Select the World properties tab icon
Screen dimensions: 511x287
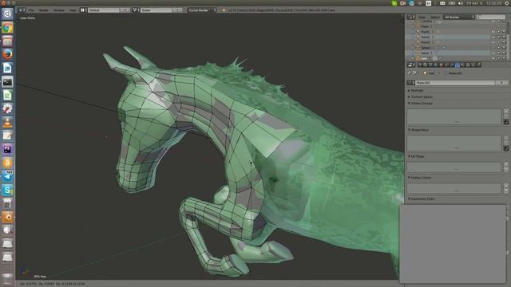[x=436, y=65]
